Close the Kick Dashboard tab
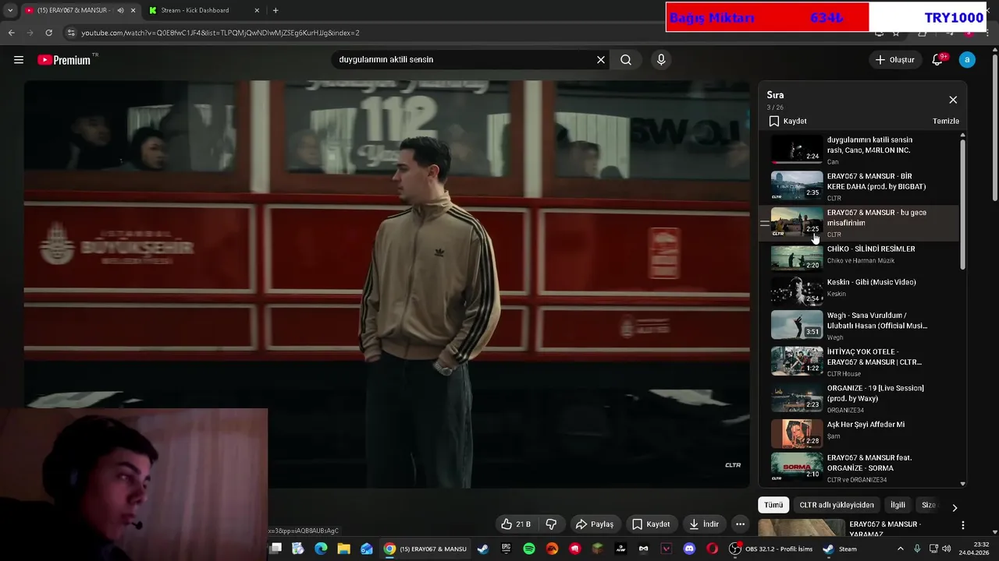Screen dimensions: 999x561 pos(257,10)
